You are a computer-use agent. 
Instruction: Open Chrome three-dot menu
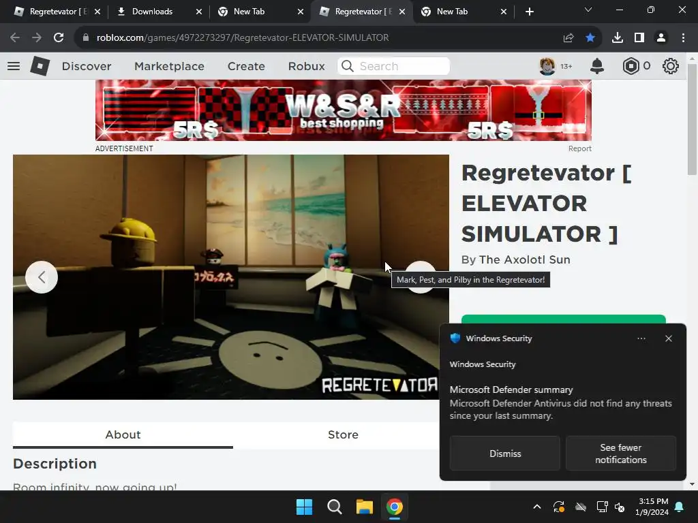683,37
